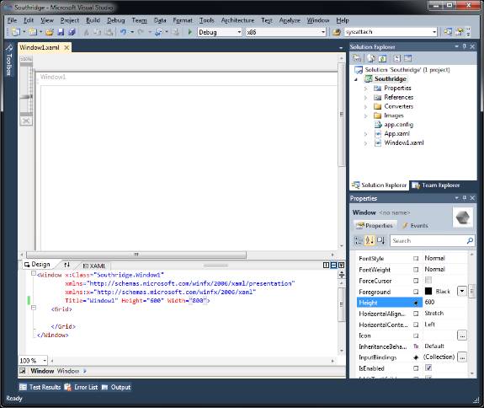Screen dimensions: 484x408
Task: Open the Debug configuration dropdown
Action: [239, 32]
